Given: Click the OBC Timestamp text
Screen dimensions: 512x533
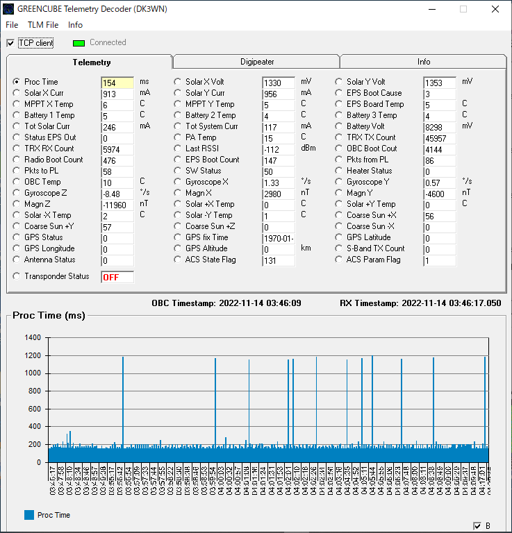Looking at the screenshot, I should (226, 303).
